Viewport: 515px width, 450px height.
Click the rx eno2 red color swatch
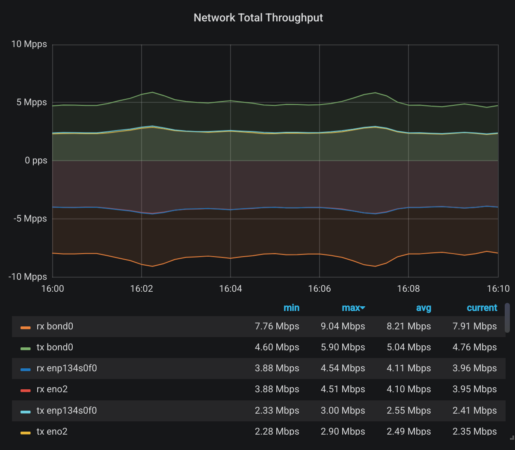[25, 391]
